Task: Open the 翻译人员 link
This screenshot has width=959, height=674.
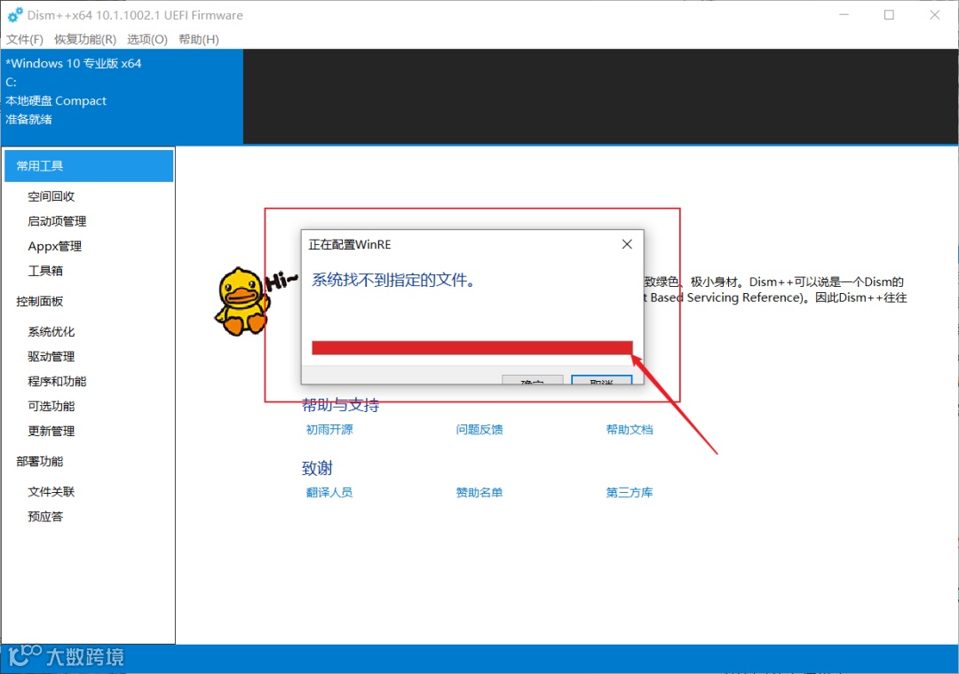Action: [x=329, y=492]
